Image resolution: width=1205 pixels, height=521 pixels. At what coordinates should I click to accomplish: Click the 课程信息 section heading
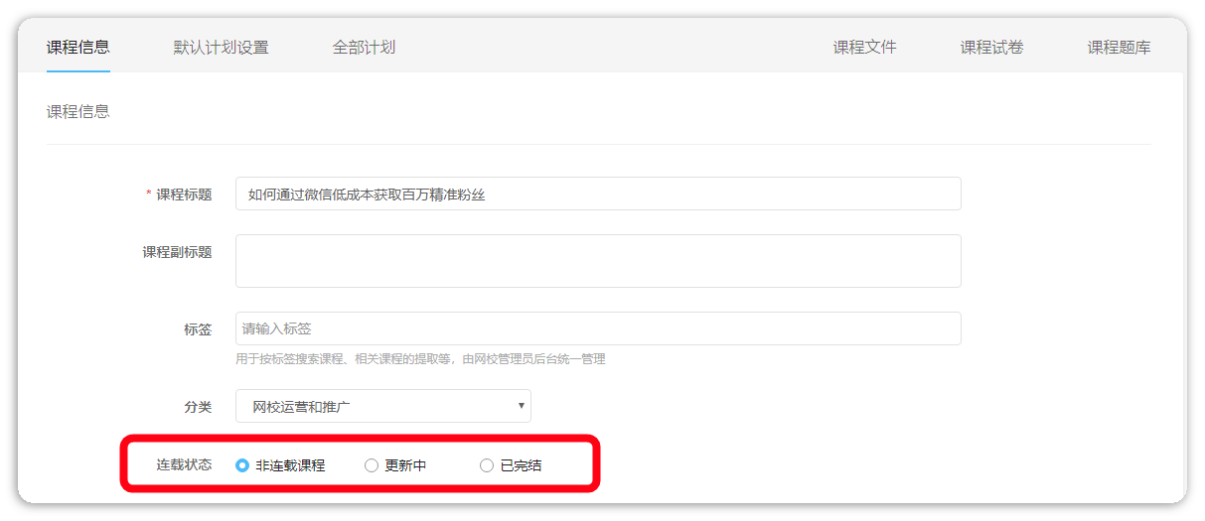(x=77, y=112)
